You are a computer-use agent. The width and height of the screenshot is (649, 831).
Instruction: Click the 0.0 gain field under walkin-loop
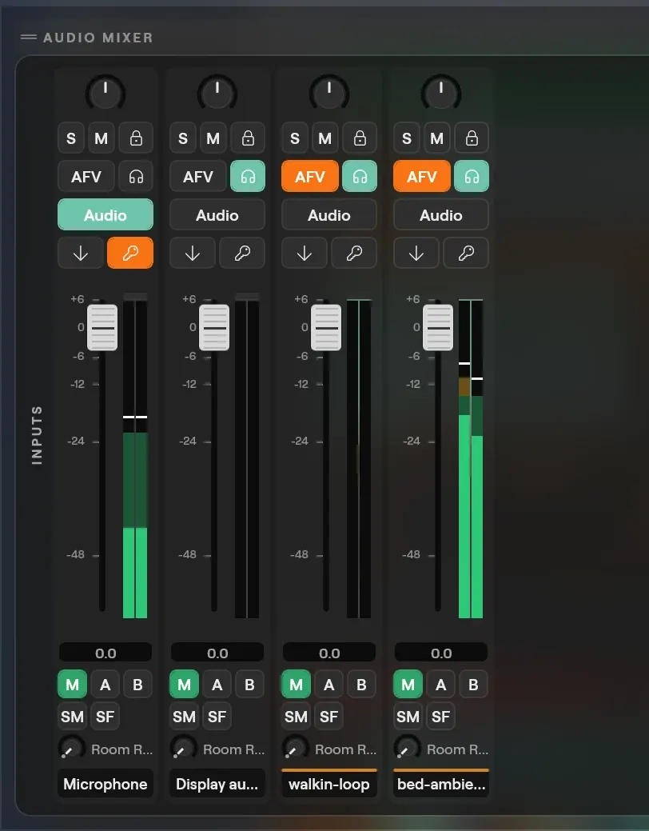coord(329,653)
